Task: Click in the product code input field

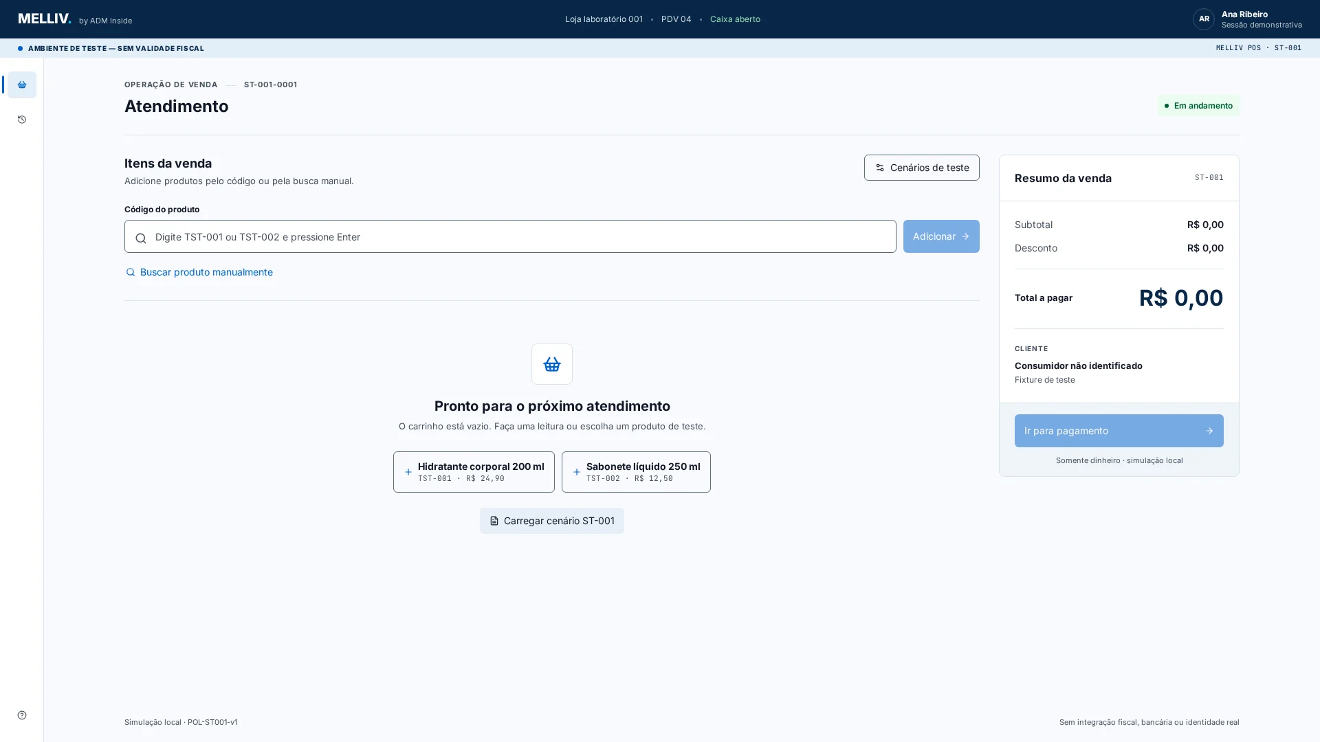Action: [510, 236]
